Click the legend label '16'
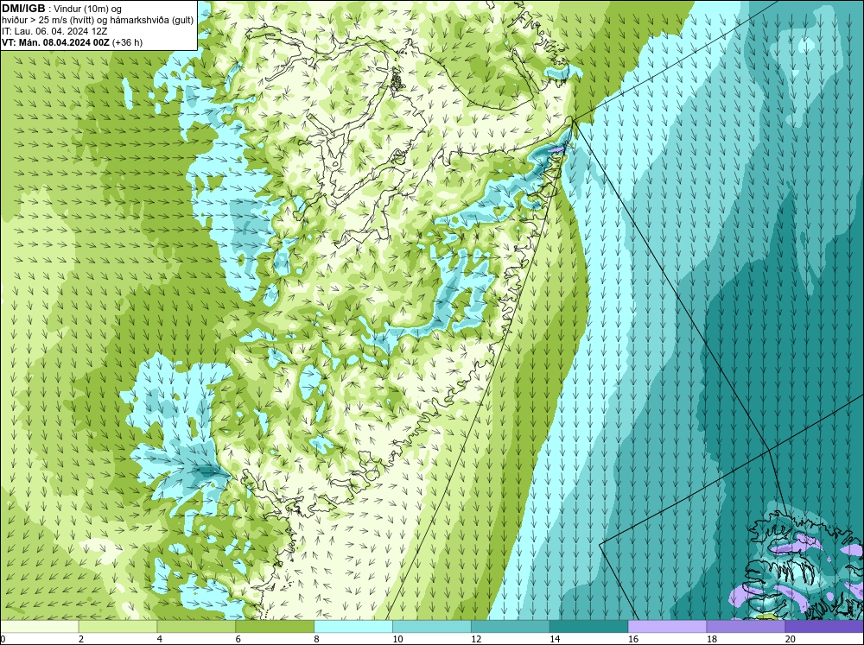This screenshot has width=864, height=645. click(x=633, y=639)
